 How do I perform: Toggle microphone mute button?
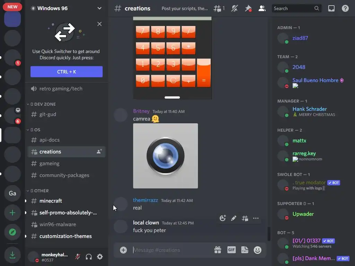[78, 257]
